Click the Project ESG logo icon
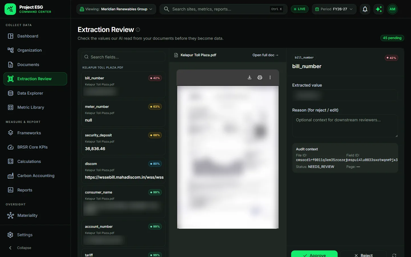The image size is (411, 257). coord(10,9)
